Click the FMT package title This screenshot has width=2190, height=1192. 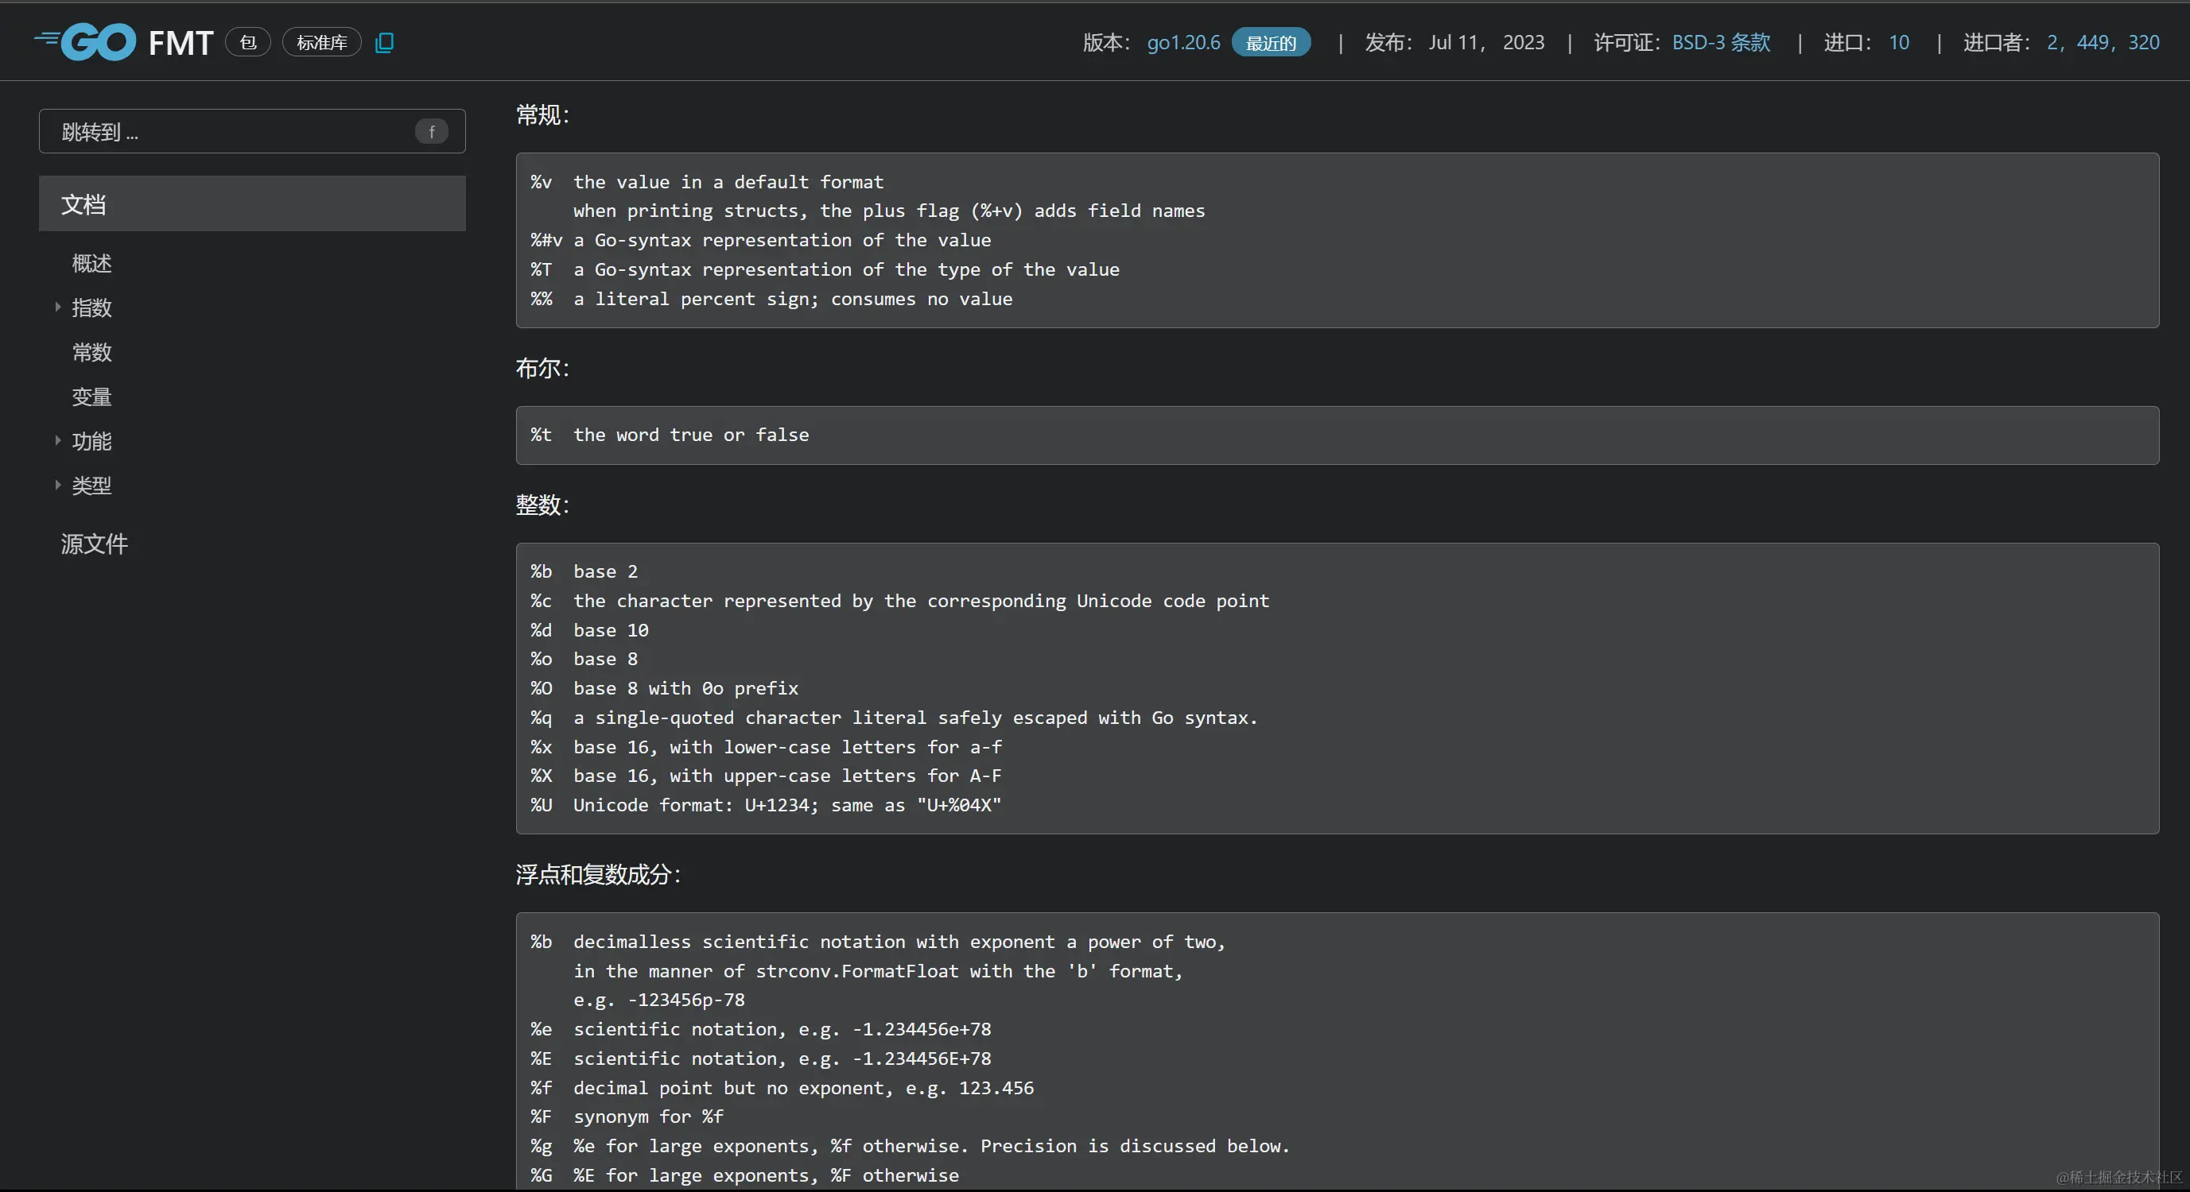click(181, 42)
